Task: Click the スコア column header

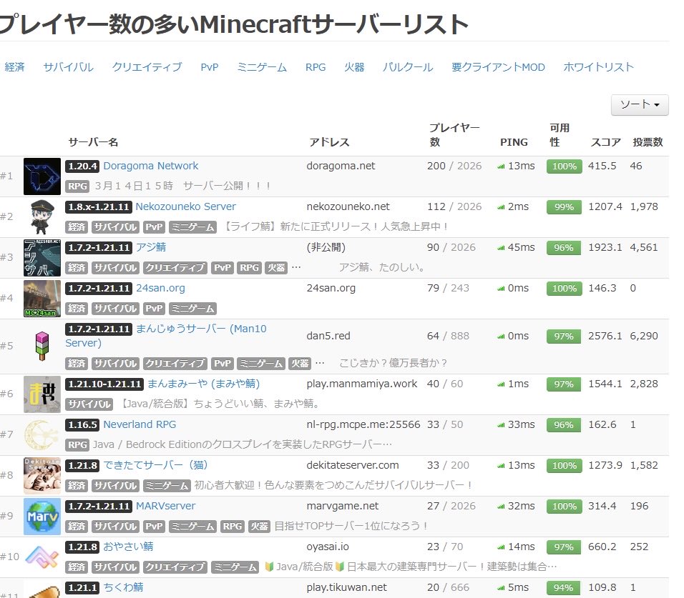Action: [x=605, y=142]
